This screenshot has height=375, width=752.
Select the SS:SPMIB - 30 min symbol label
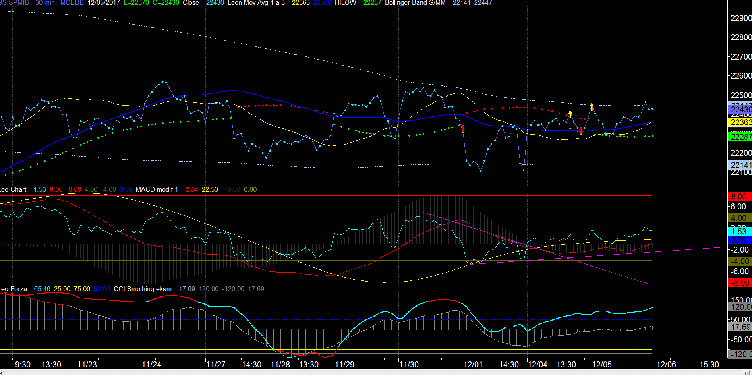[27, 3]
